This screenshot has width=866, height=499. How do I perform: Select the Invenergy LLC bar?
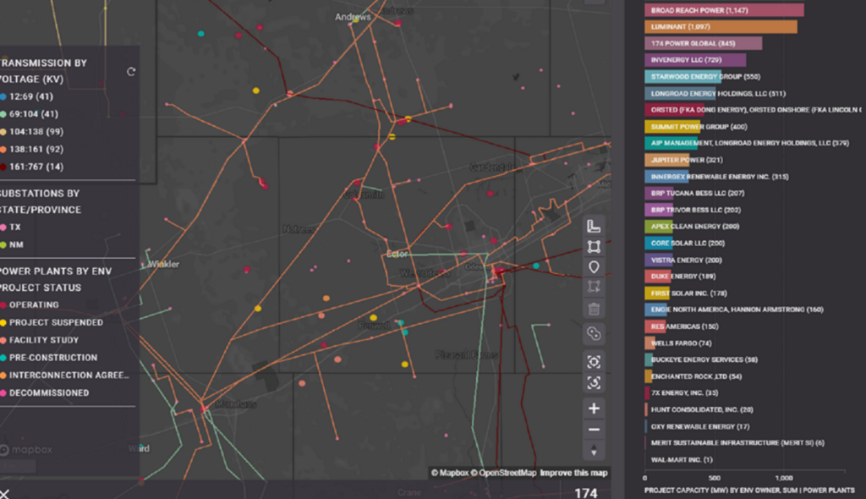pyautogui.click(x=695, y=60)
